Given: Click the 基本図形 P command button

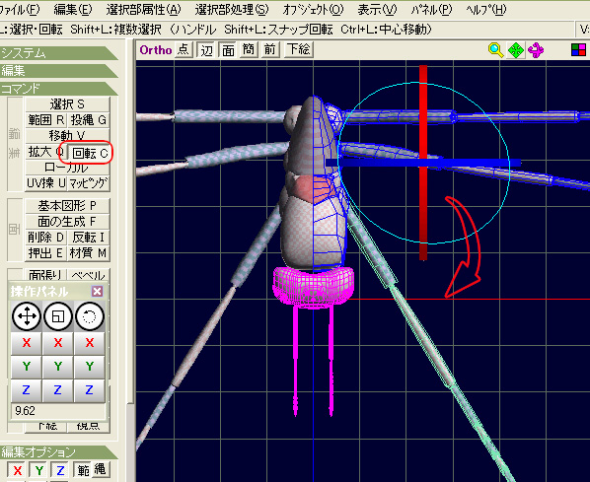Looking at the screenshot, I should coord(67,206).
